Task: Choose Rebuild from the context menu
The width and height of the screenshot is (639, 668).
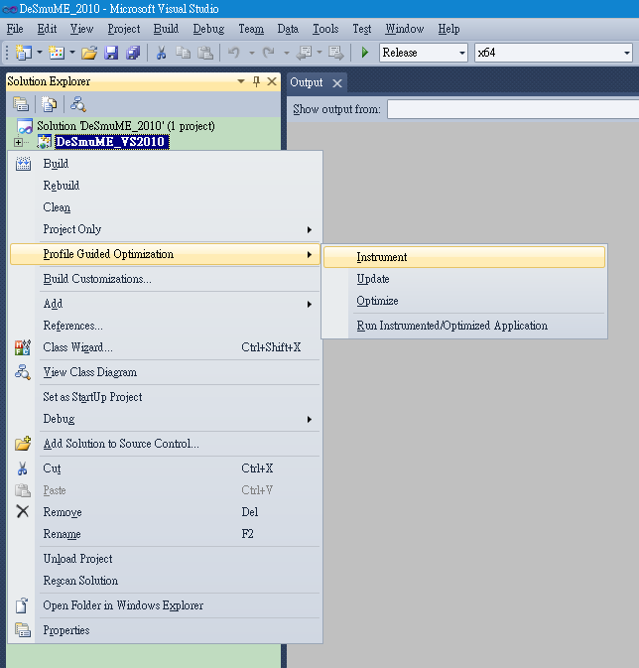Action: (x=165, y=186)
